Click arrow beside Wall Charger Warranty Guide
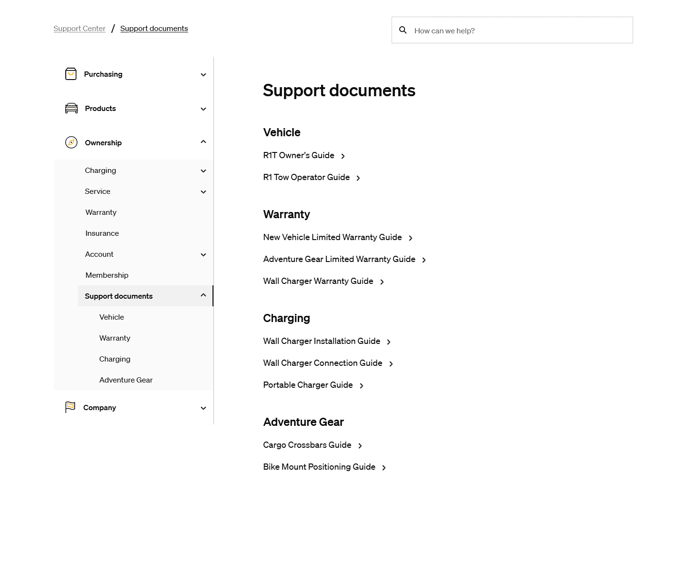This screenshot has width=686, height=564. [382, 282]
